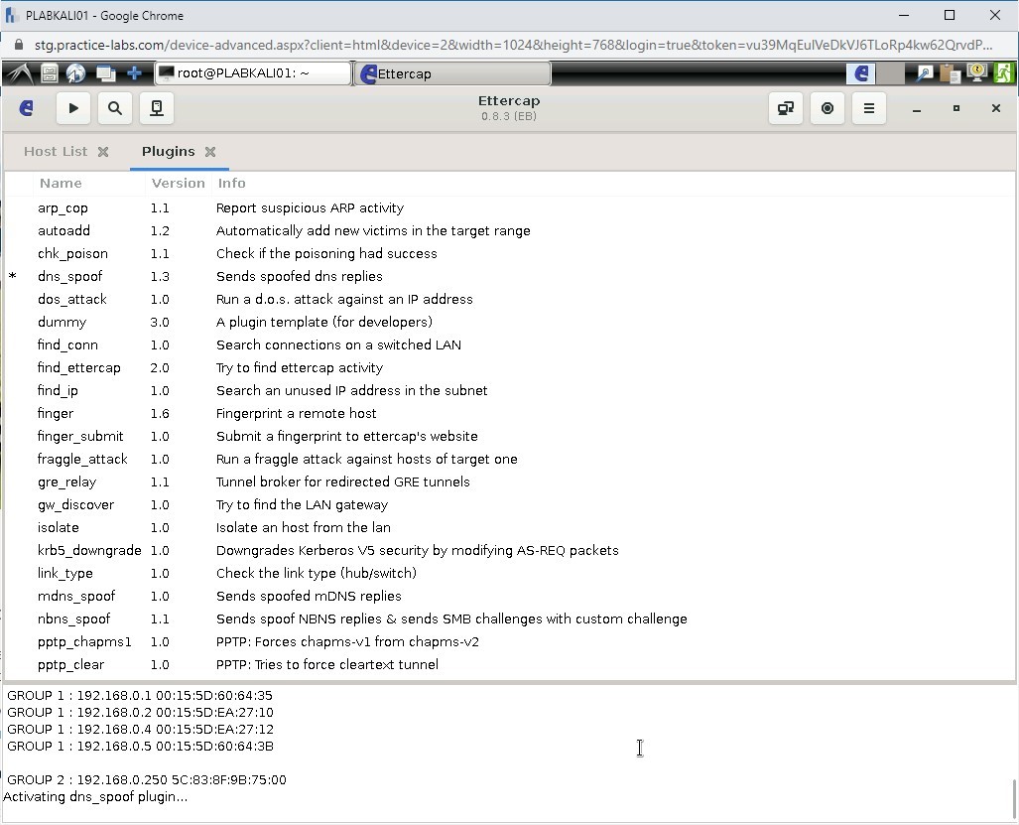The image size is (1019, 825).
Task: Start sniffing with the play icon
Action: coord(72,108)
